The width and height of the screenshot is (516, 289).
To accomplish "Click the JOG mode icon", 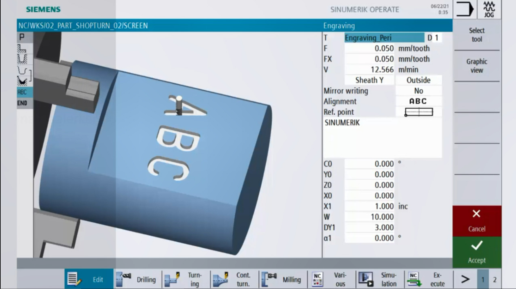I will click(x=489, y=9).
